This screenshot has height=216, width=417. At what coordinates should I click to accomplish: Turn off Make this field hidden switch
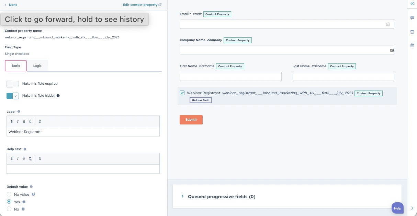(x=12, y=96)
